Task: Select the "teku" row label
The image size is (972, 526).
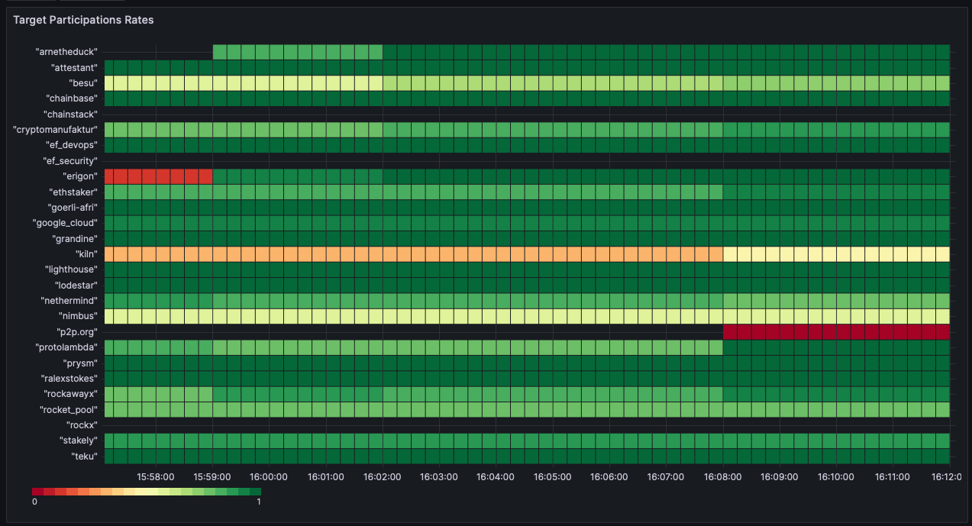Action: click(84, 457)
